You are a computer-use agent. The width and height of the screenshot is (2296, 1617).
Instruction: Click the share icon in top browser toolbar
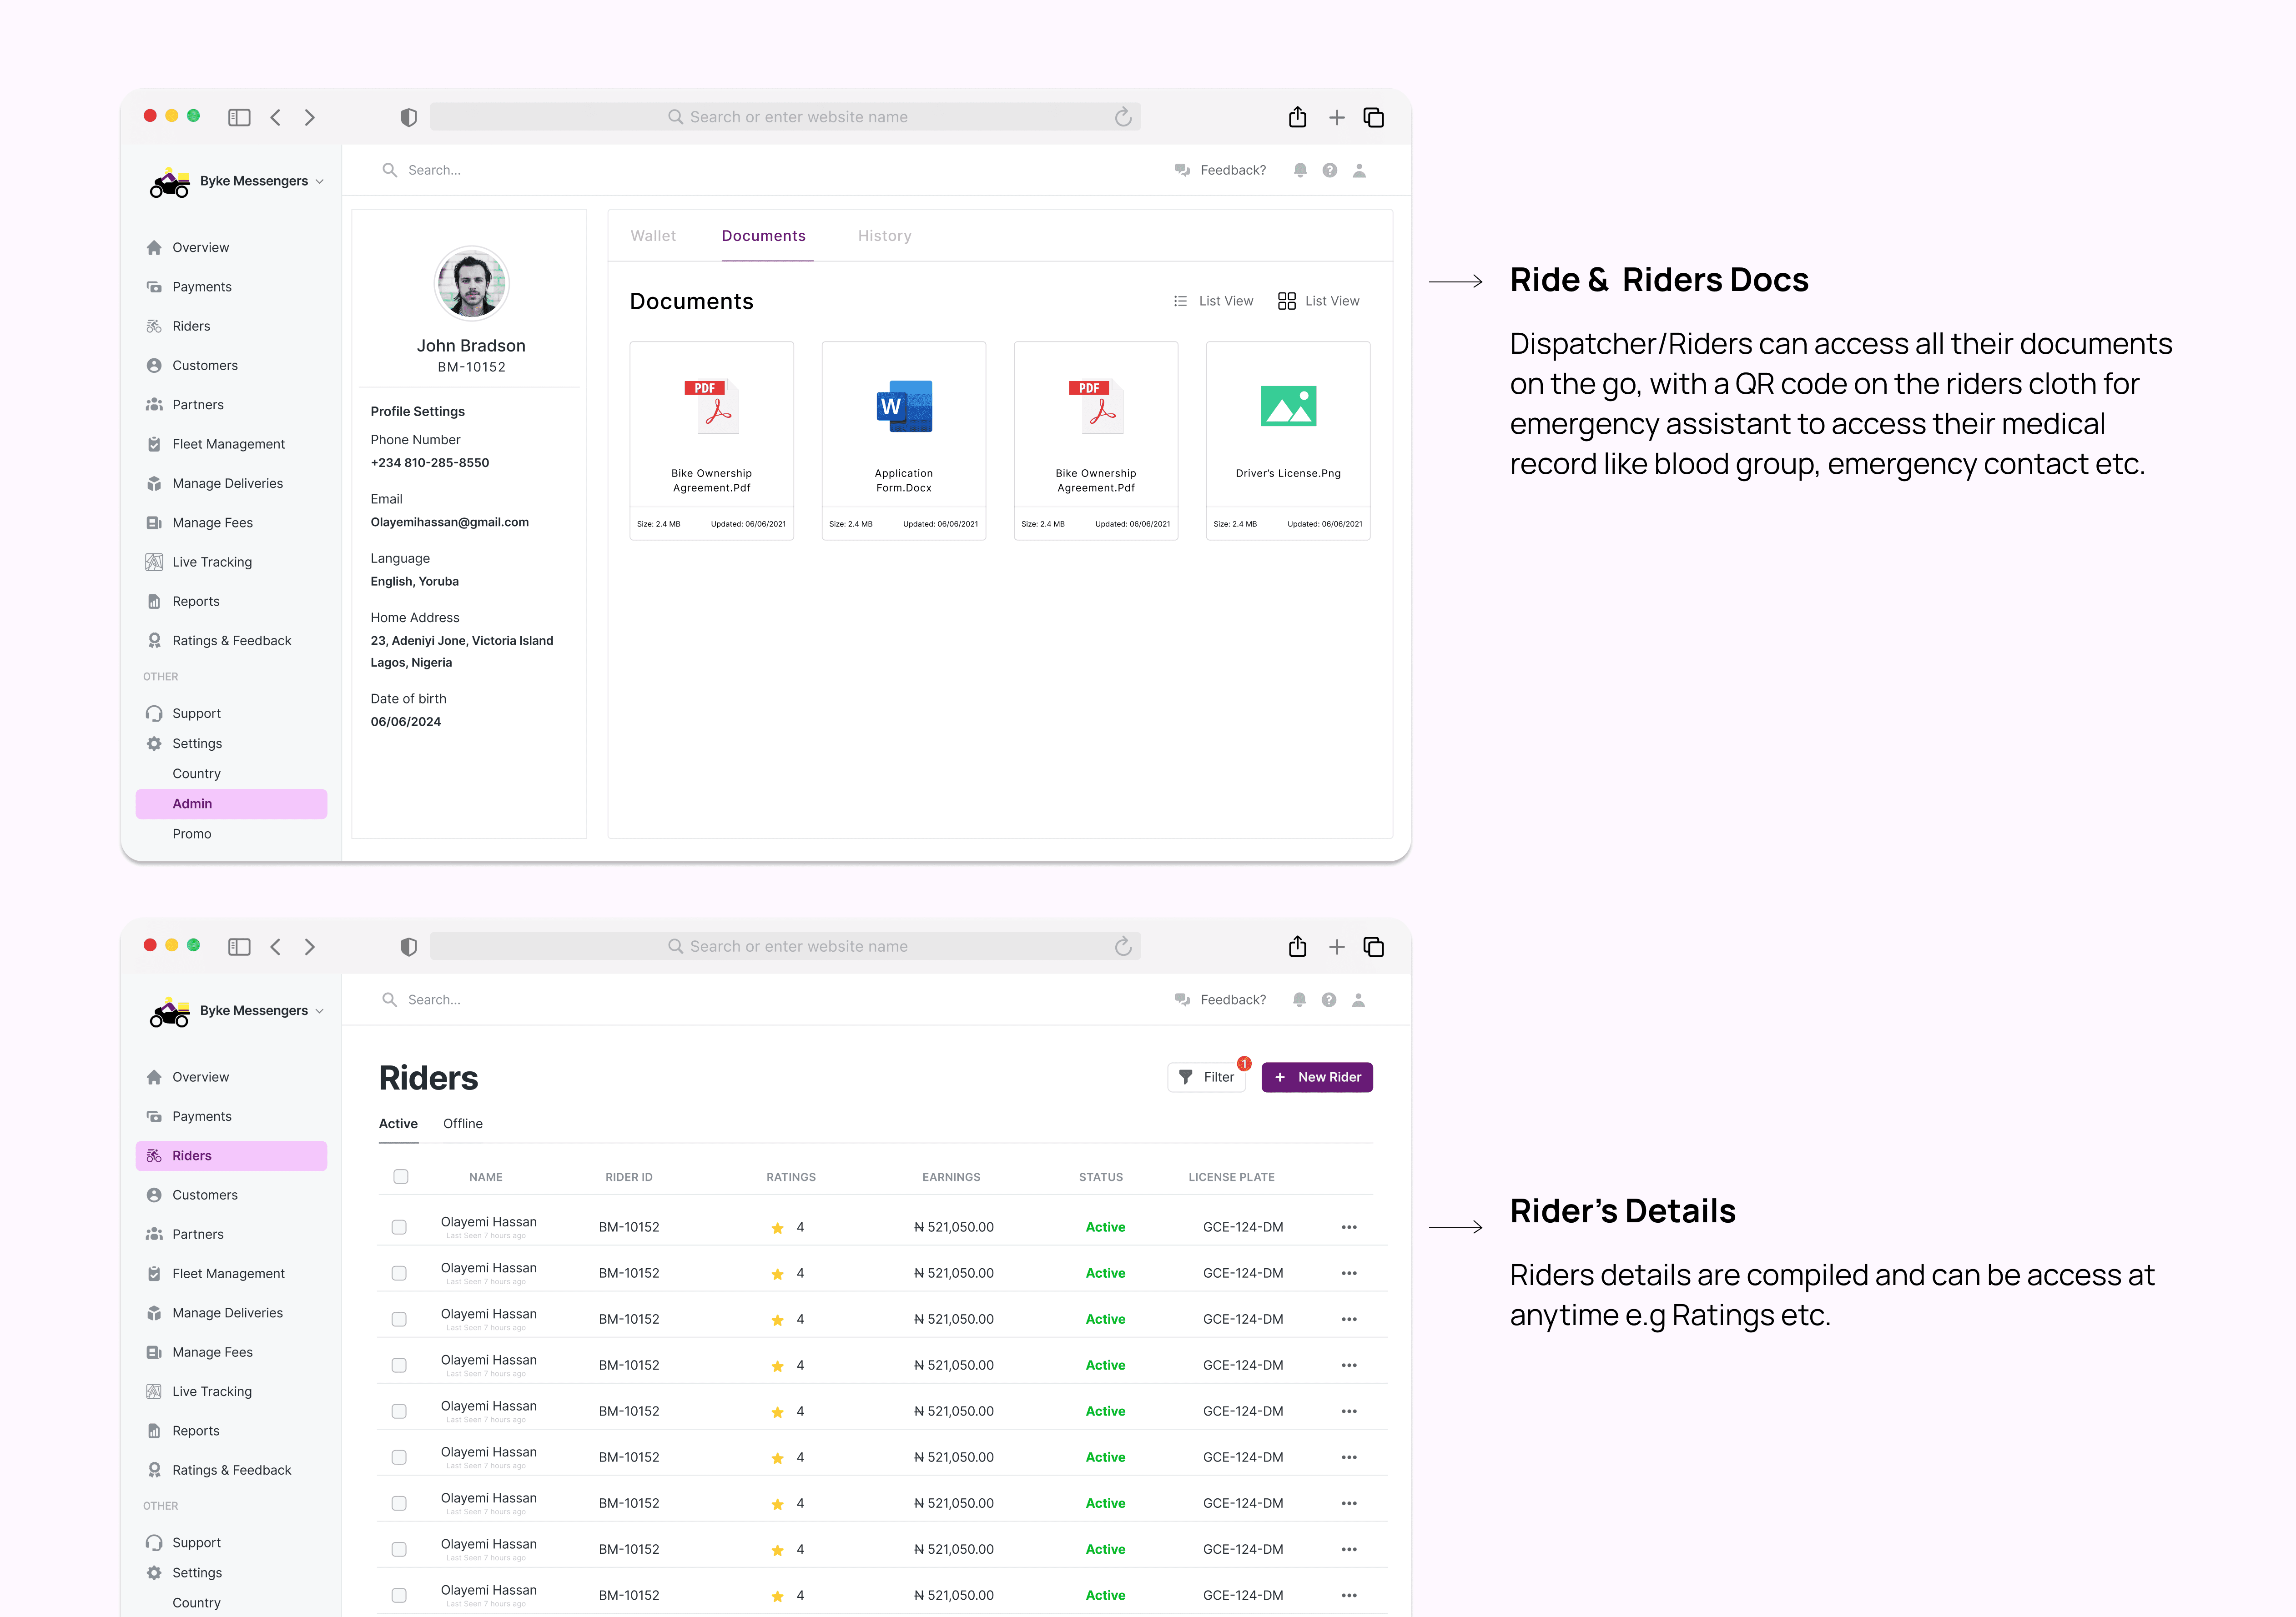click(x=1297, y=117)
